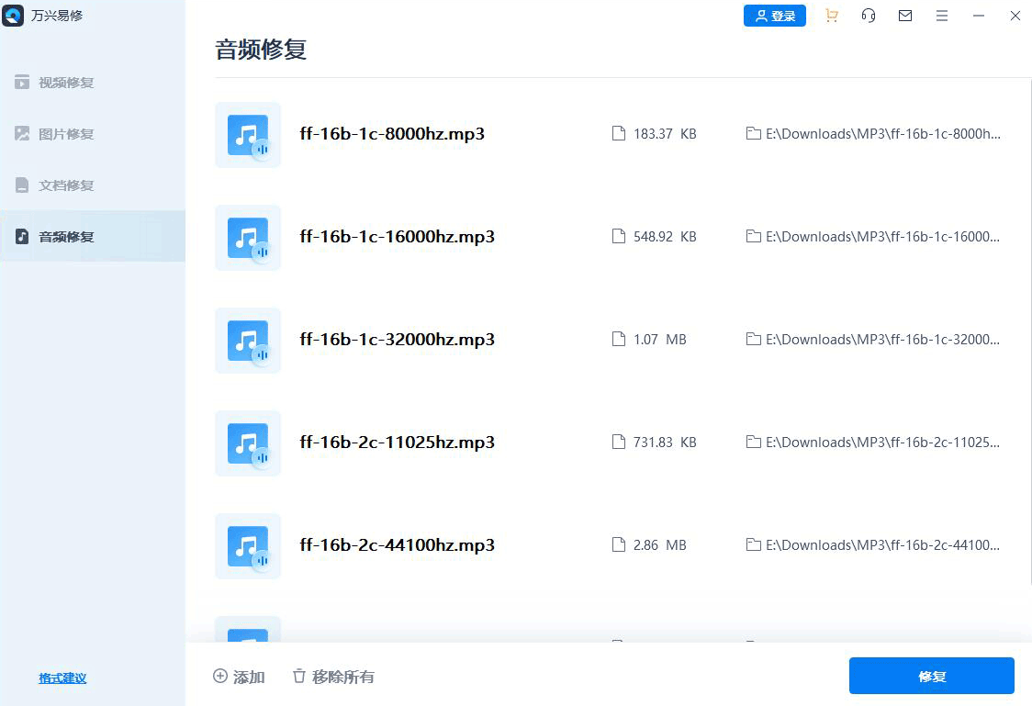Click the 登录 login button

point(775,16)
